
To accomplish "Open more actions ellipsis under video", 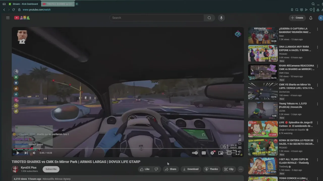I will (x=241, y=169).
